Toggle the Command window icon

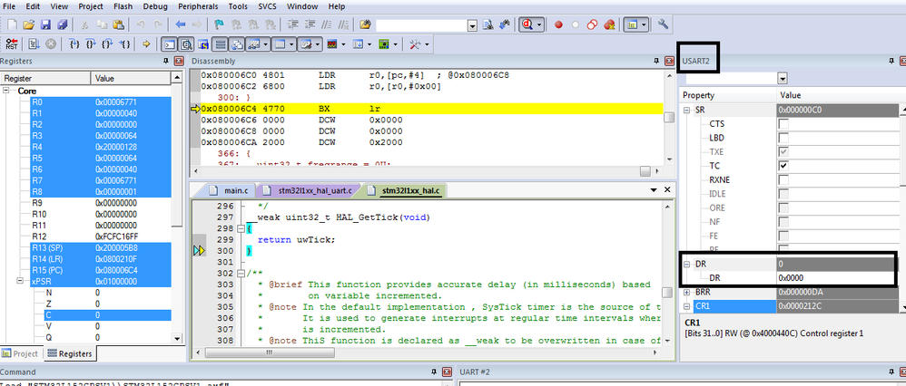[x=169, y=43]
